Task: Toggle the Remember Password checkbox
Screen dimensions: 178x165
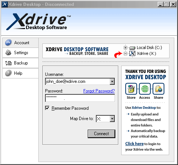Action: coord(47,108)
